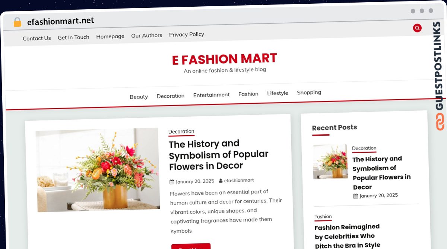Open the main flower article headline
Viewport: 447px width, 249px height.
(x=219, y=155)
